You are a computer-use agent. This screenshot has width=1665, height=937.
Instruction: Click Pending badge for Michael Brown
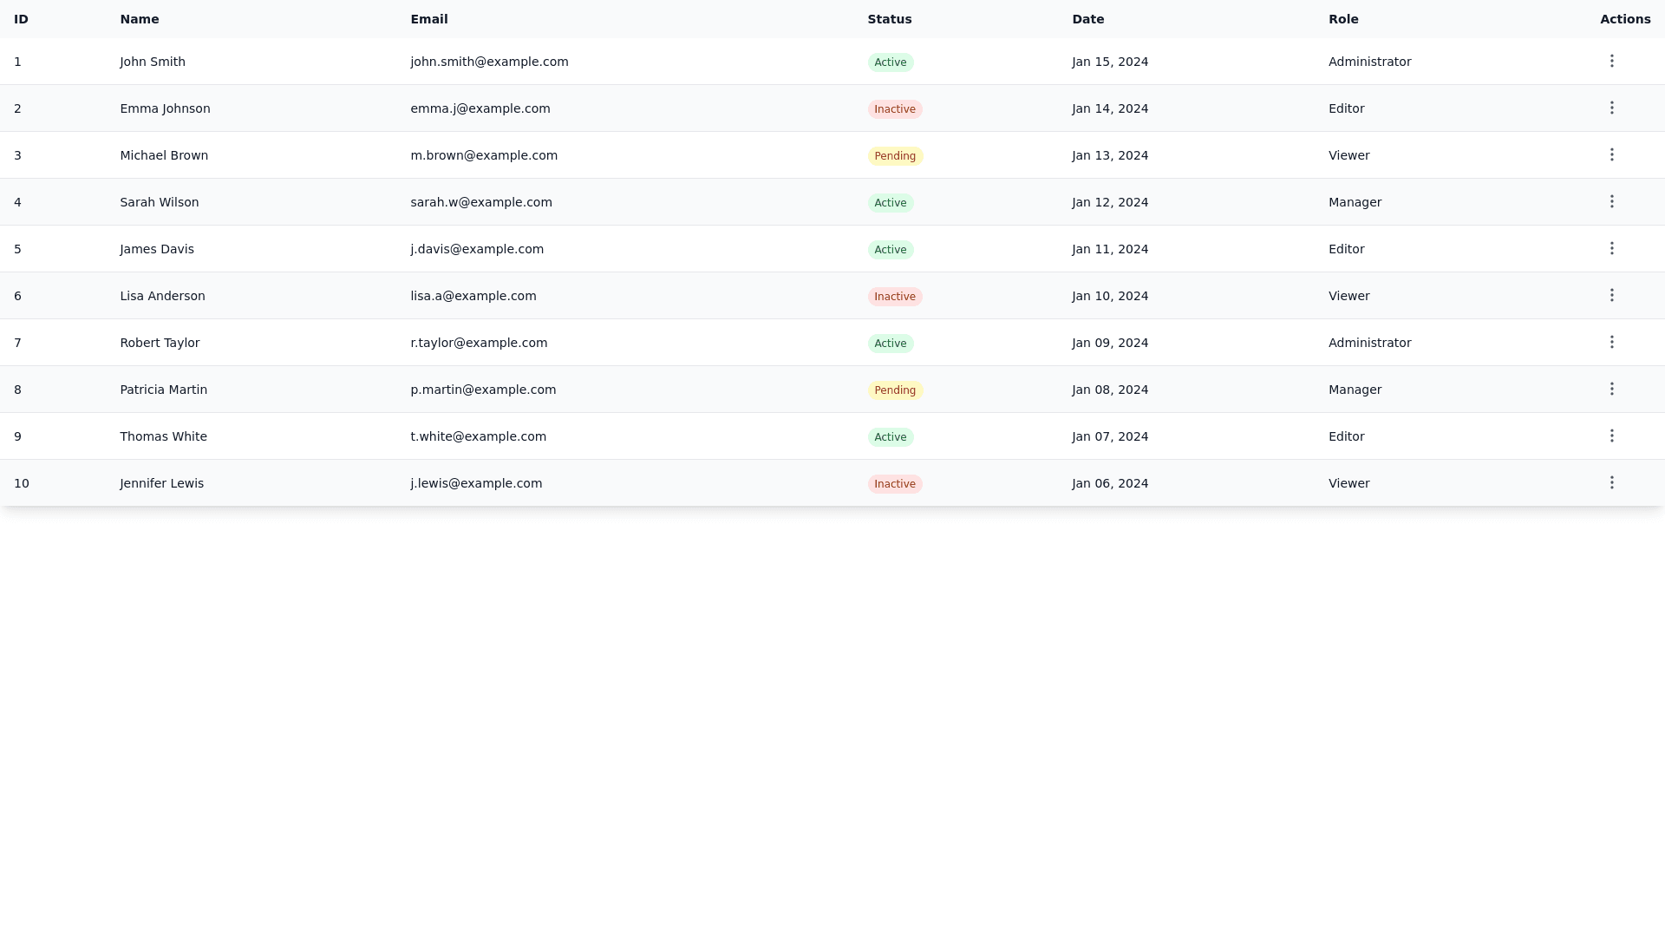895,156
